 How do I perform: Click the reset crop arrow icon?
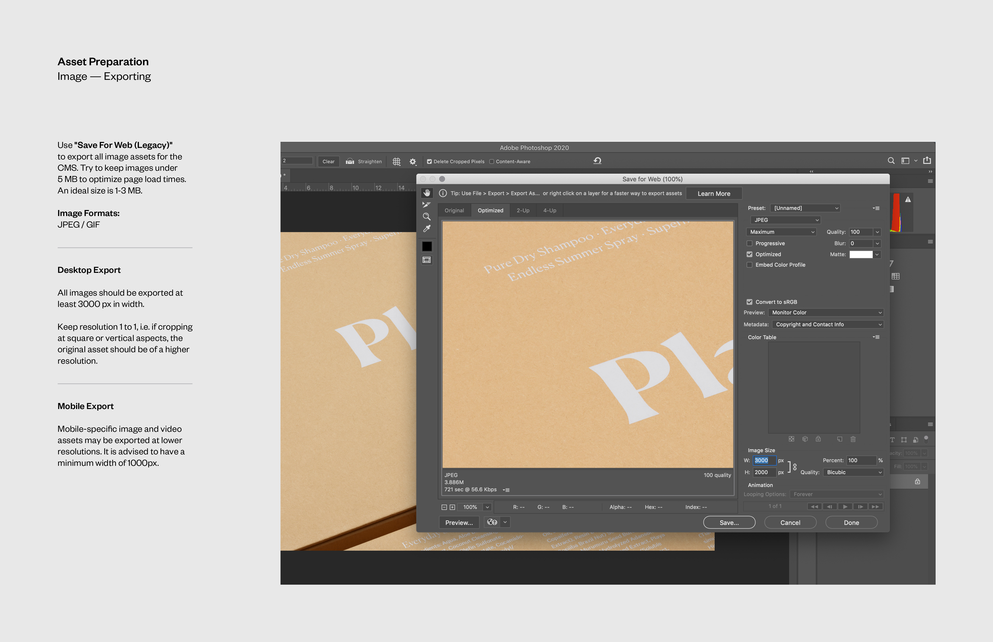click(597, 161)
